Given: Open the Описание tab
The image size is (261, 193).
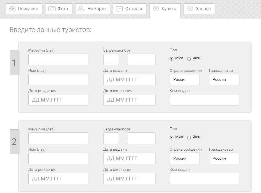Looking at the screenshot, I should point(24,9).
